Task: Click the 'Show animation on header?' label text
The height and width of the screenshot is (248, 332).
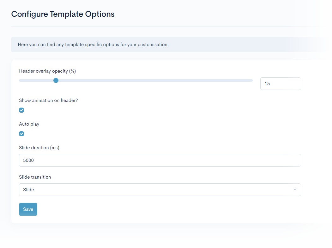Action: click(x=48, y=100)
